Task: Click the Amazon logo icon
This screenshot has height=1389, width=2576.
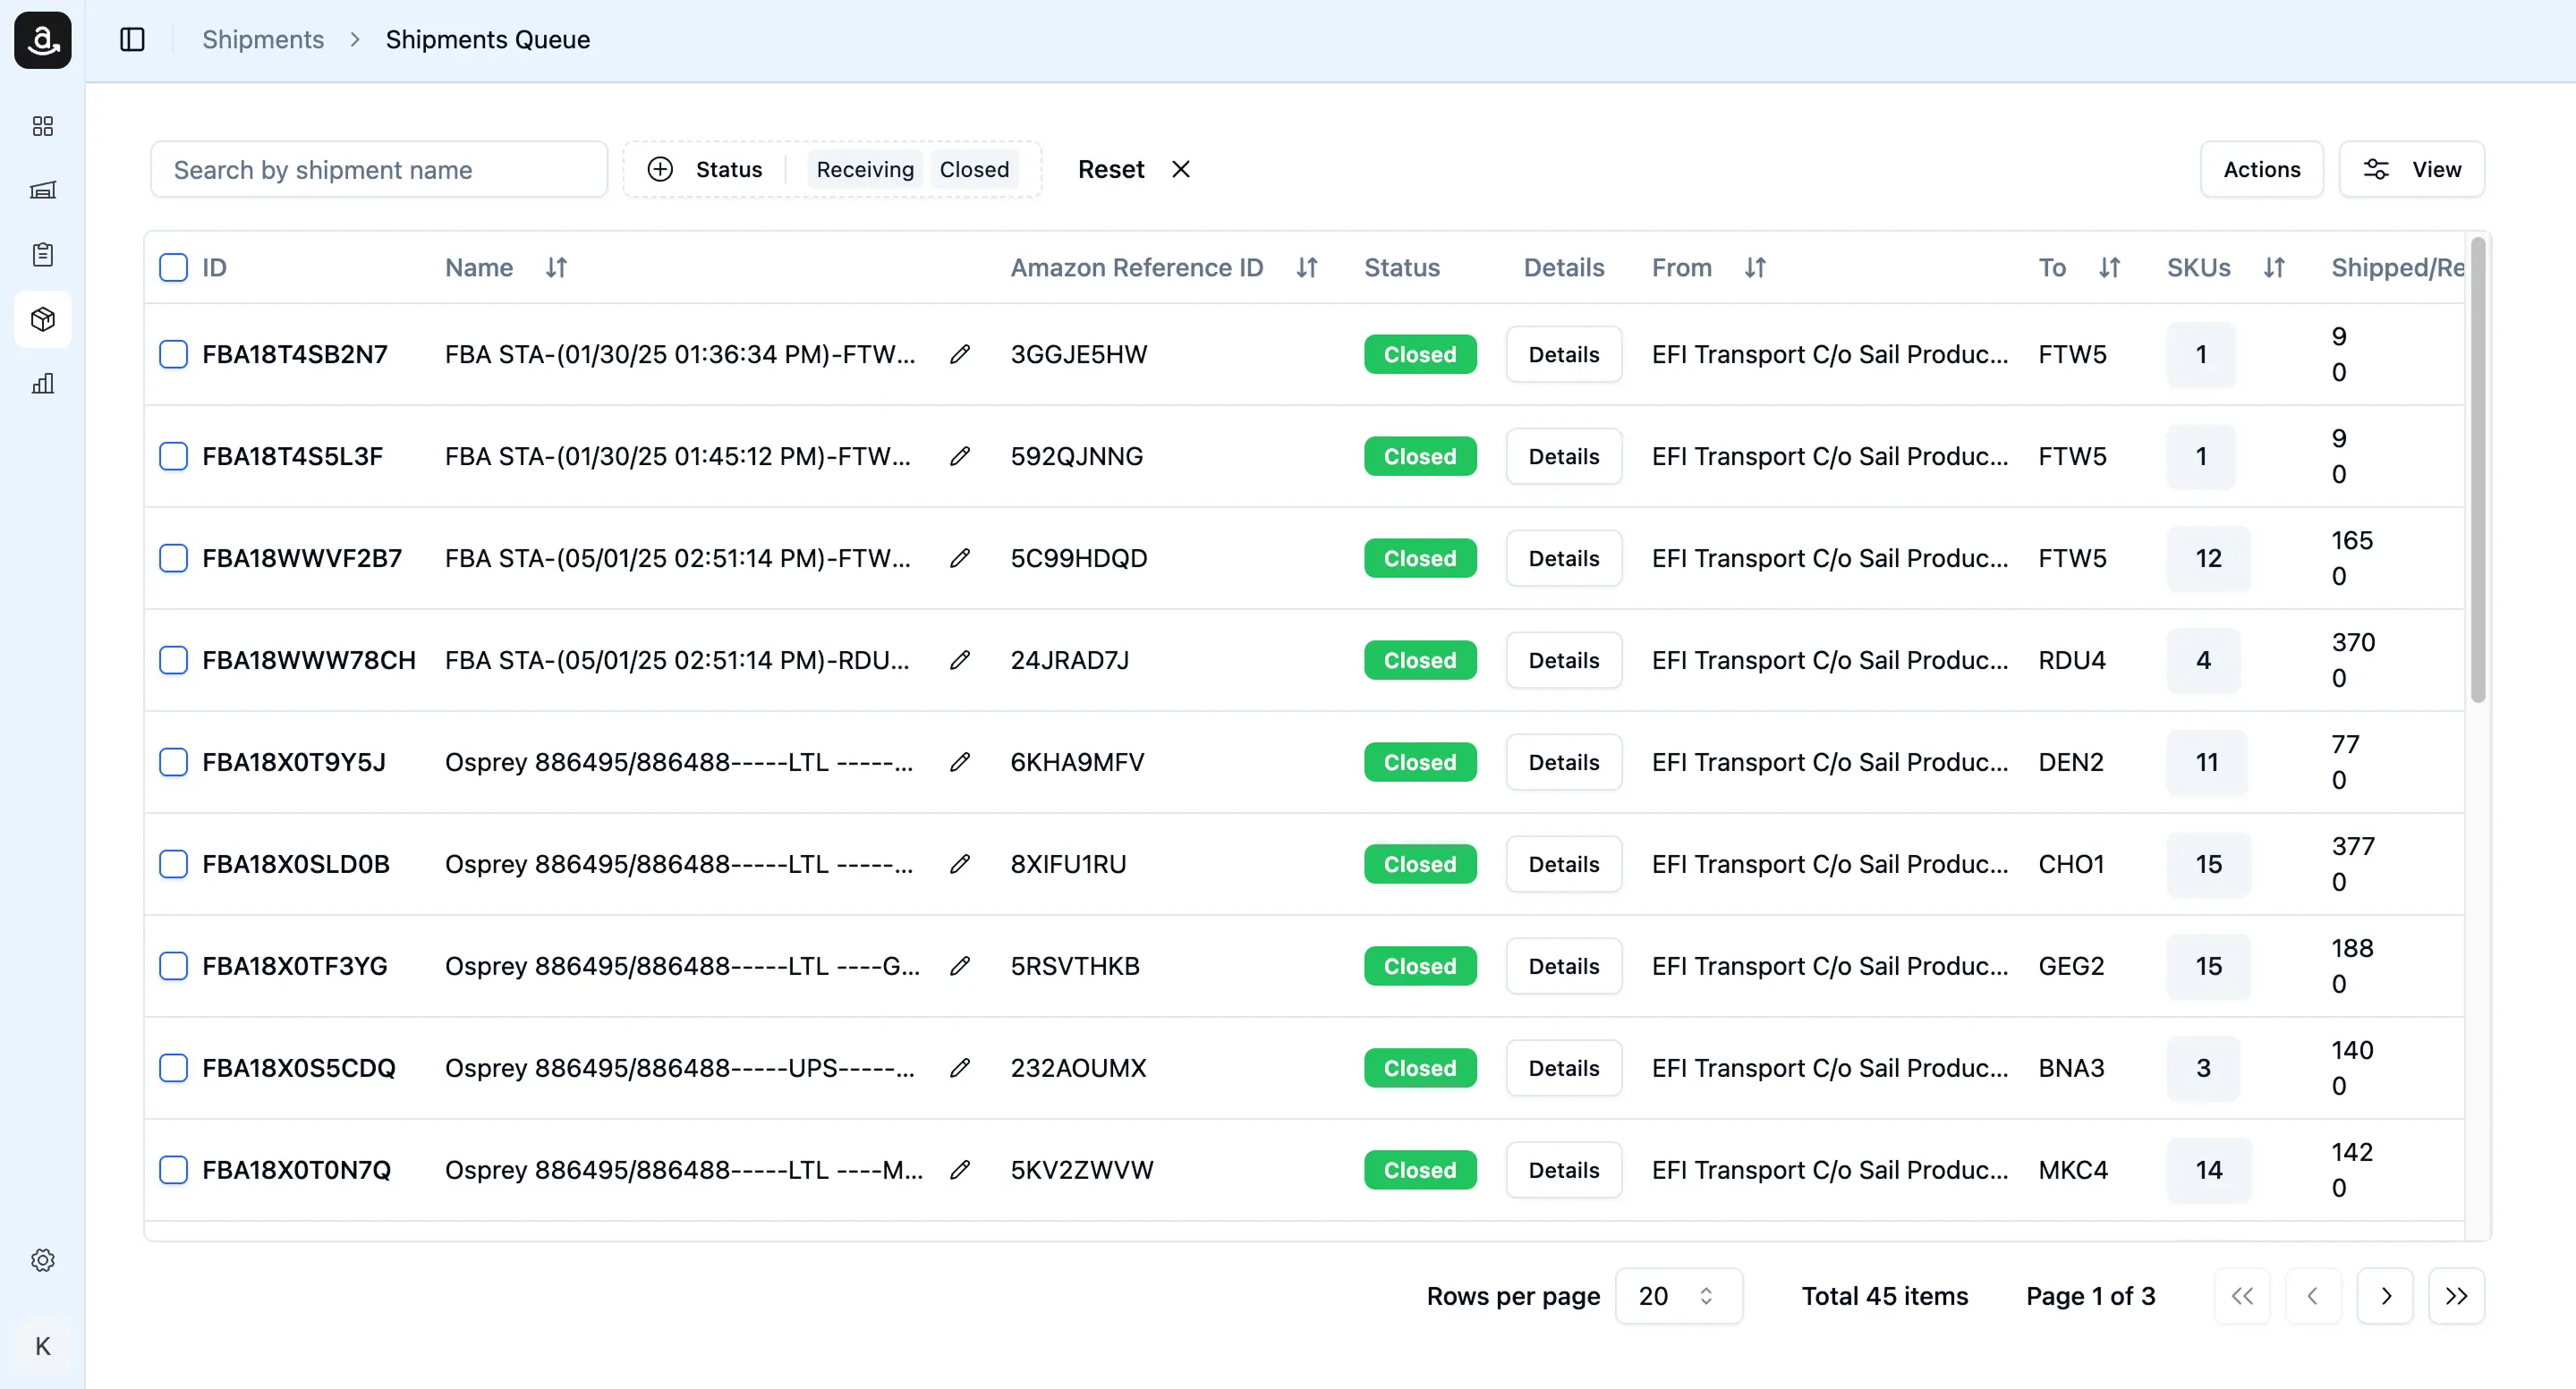Action: tap(43, 40)
